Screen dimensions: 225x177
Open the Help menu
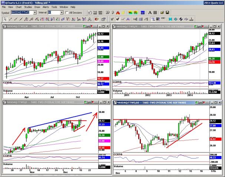[x=73, y=7]
